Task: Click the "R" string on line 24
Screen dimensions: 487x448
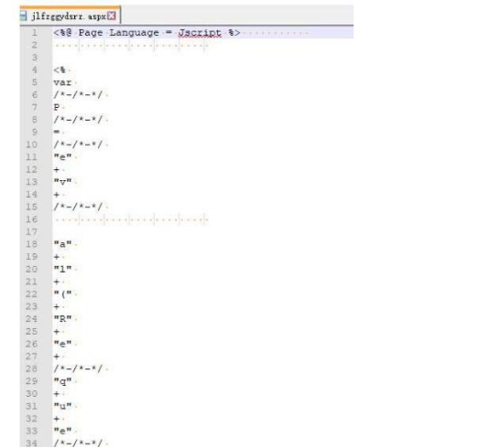Action: click(62, 318)
